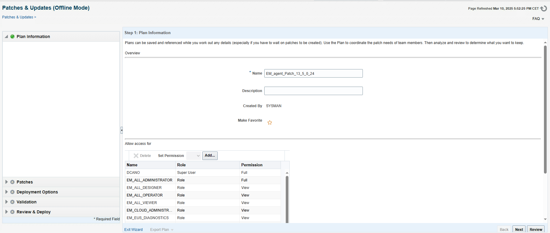
Task: Click the Description input field
Action: click(x=313, y=91)
